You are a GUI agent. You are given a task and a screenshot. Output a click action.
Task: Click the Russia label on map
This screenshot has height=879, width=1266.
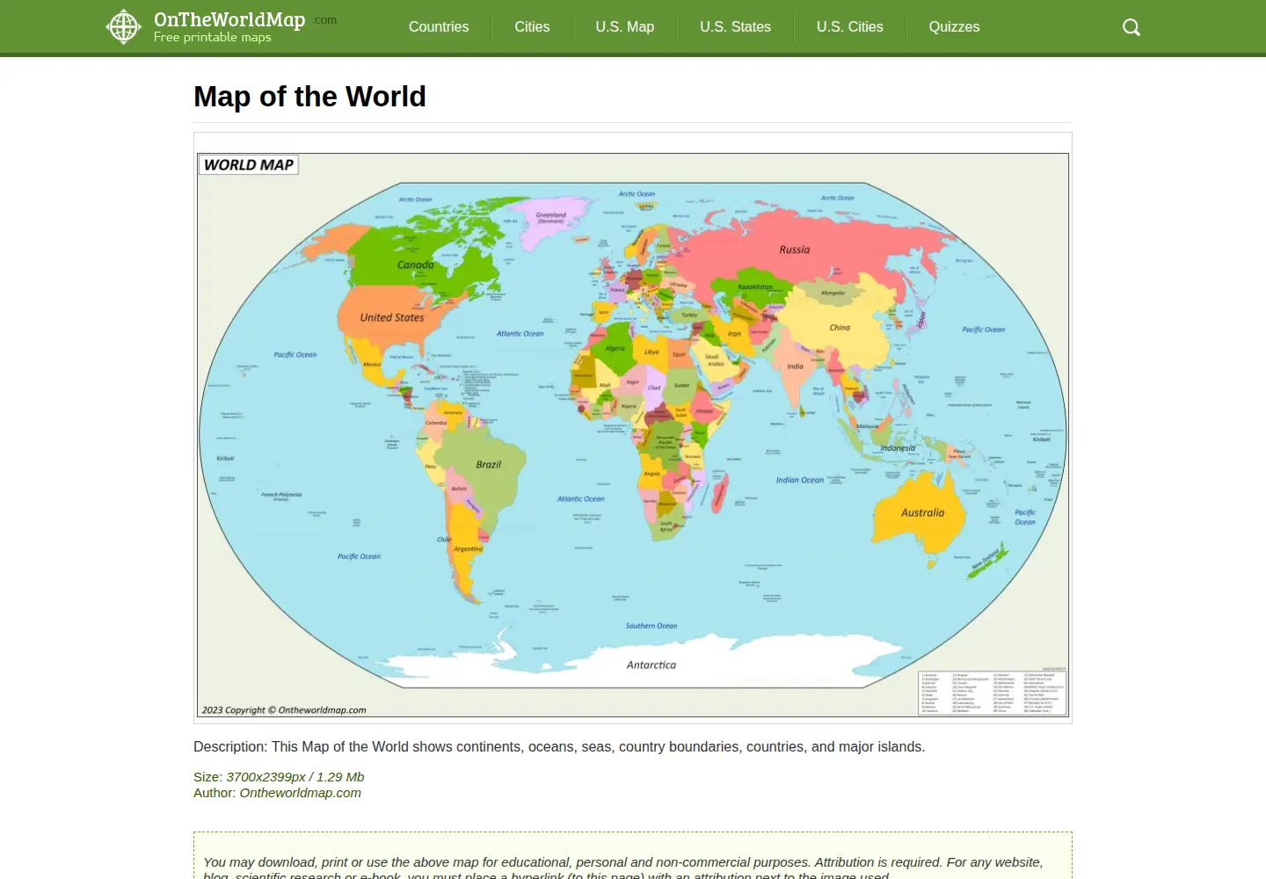795,250
